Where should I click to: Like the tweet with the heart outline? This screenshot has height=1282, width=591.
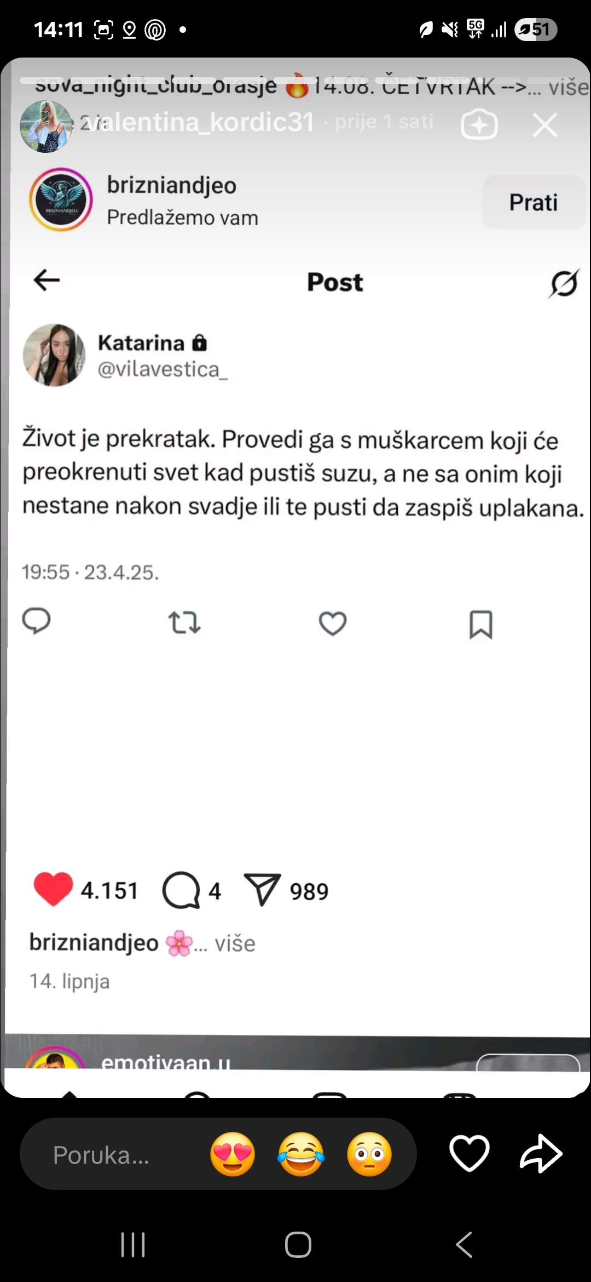[x=333, y=623]
